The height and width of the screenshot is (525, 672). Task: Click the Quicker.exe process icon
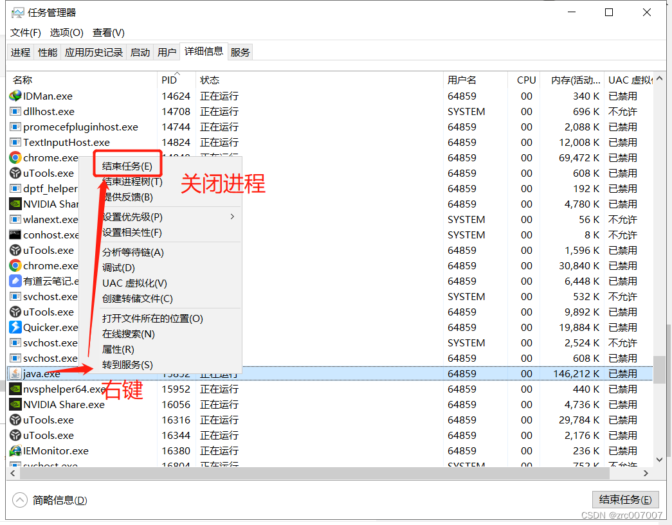[x=15, y=327]
